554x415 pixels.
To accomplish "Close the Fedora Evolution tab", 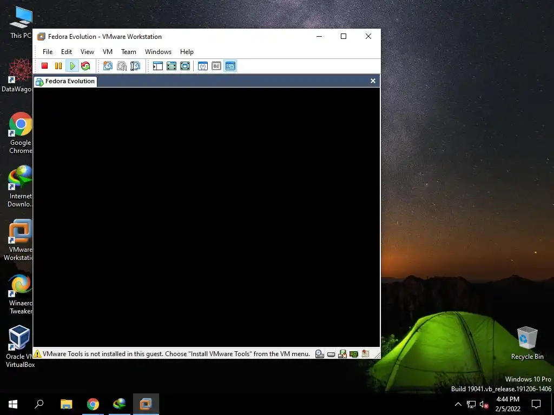I will 373,81.
